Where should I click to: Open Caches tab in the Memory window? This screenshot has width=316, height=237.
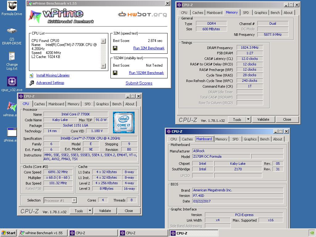click(198, 13)
